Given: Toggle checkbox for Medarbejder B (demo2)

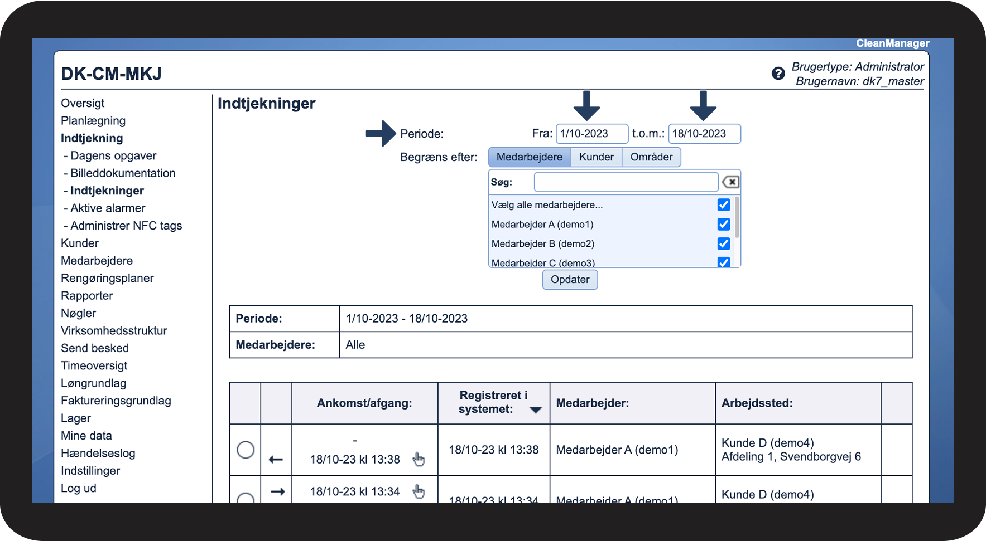Looking at the screenshot, I should [x=723, y=243].
